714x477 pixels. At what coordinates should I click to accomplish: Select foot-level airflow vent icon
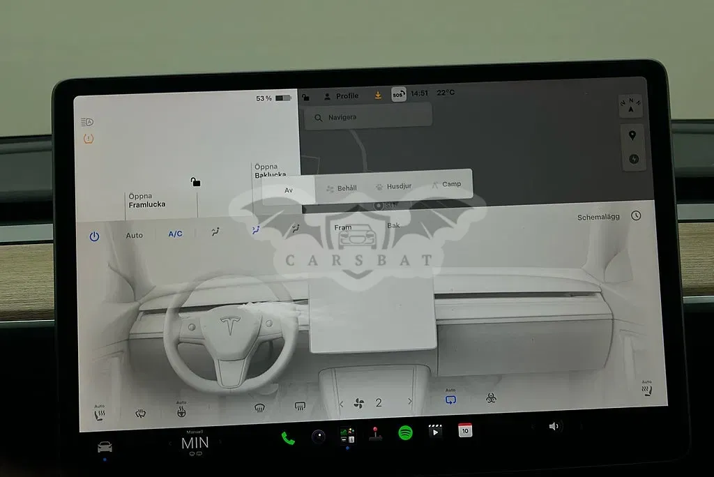(x=296, y=228)
